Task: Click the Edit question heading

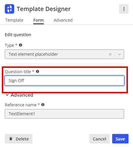Action: (18, 35)
